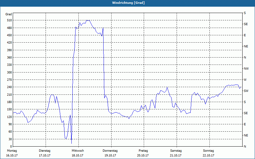Click the '420' y-axis tick label

(10, 43)
